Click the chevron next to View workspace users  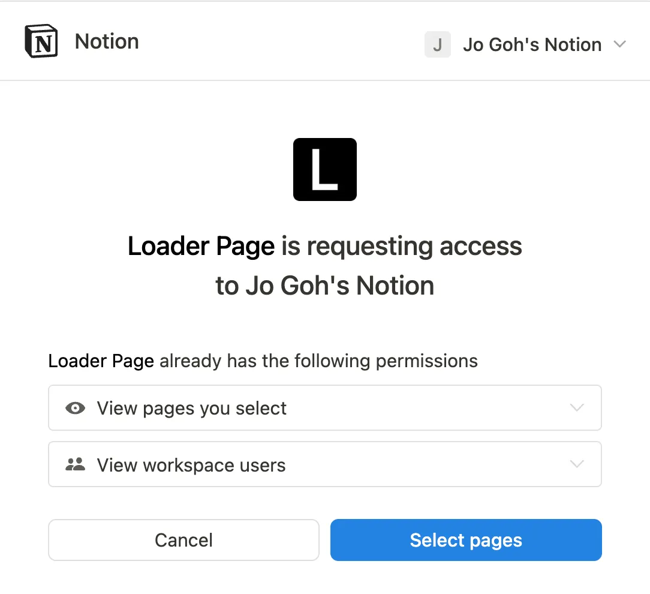[577, 464]
